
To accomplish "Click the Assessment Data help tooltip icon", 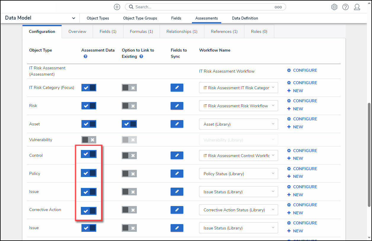I will point(85,56).
